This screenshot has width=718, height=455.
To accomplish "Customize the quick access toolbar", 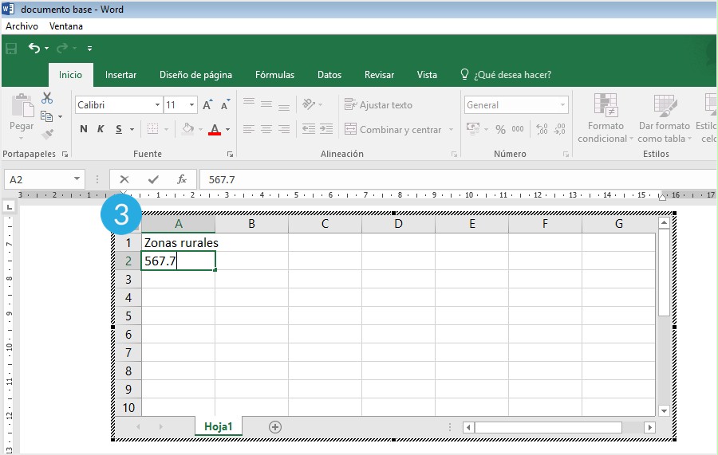I will tap(89, 48).
